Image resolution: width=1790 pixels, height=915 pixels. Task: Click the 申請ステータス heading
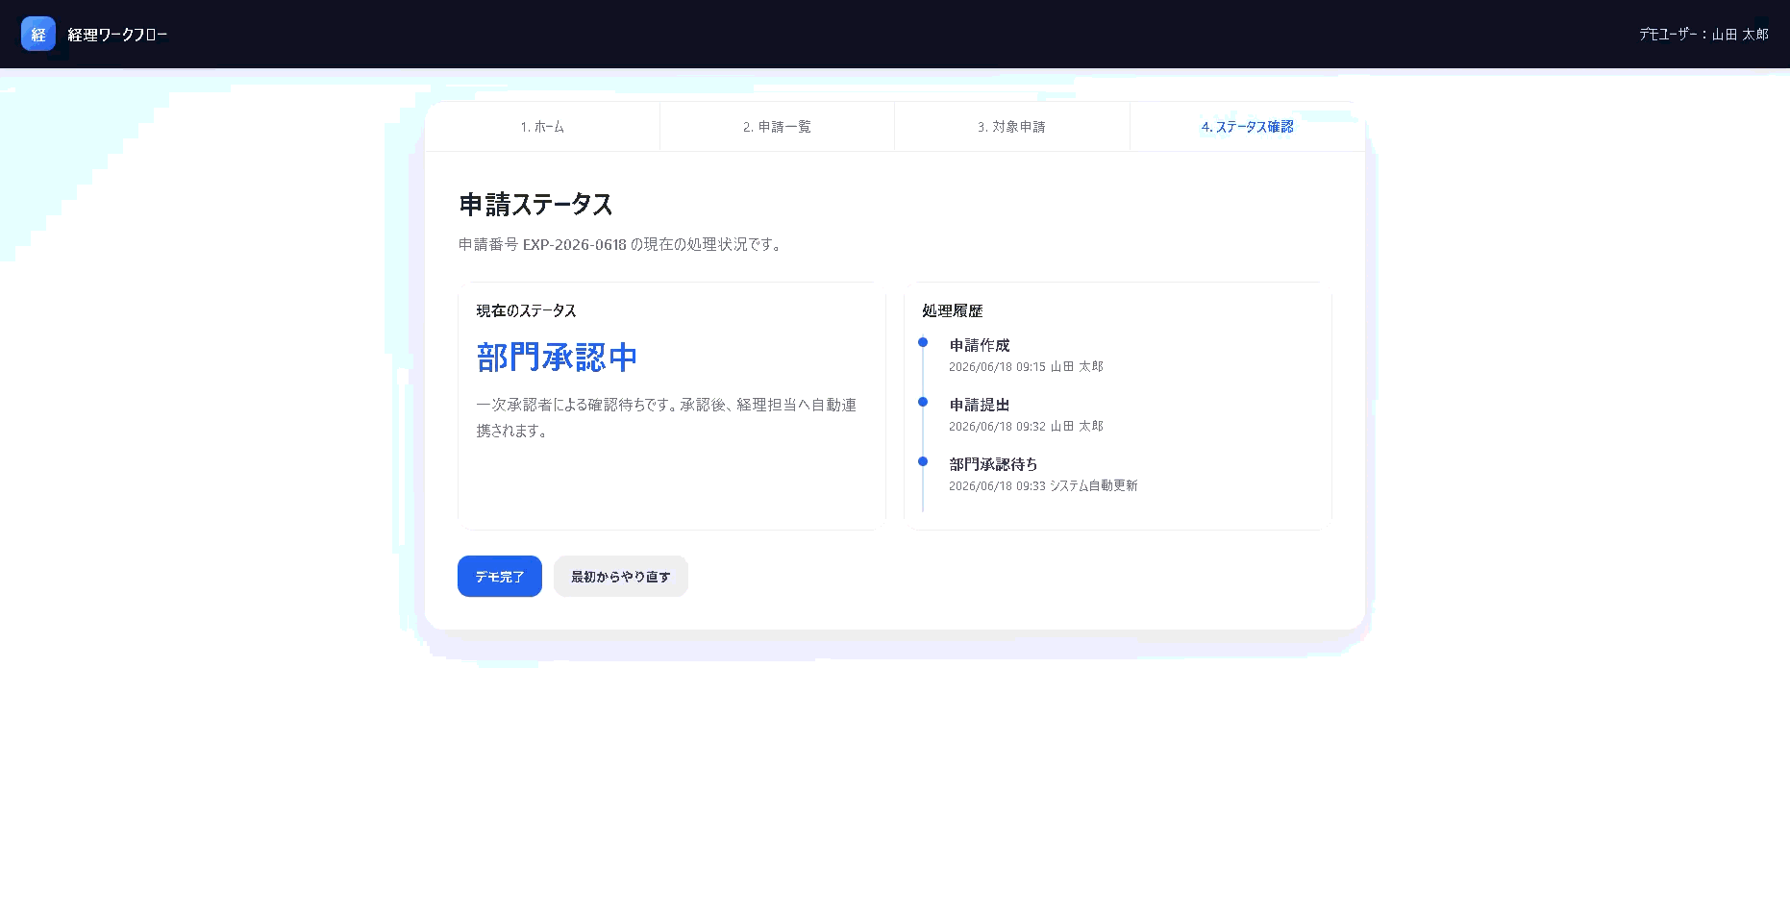(535, 205)
